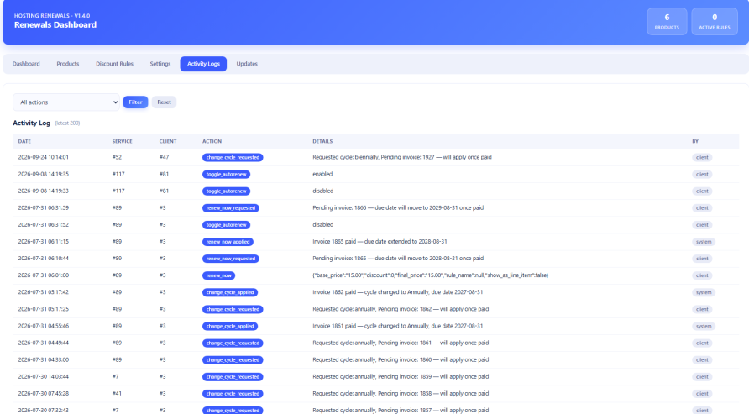The height and width of the screenshot is (414, 749).
Task: Open the Updates tab
Action: pyautogui.click(x=247, y=64)
